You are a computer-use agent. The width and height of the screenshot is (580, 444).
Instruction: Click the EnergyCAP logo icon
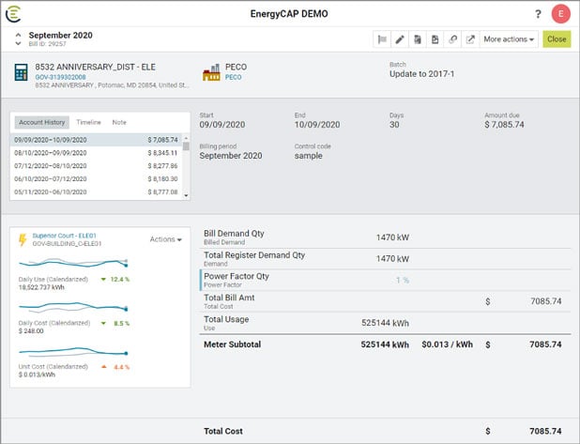15,14
